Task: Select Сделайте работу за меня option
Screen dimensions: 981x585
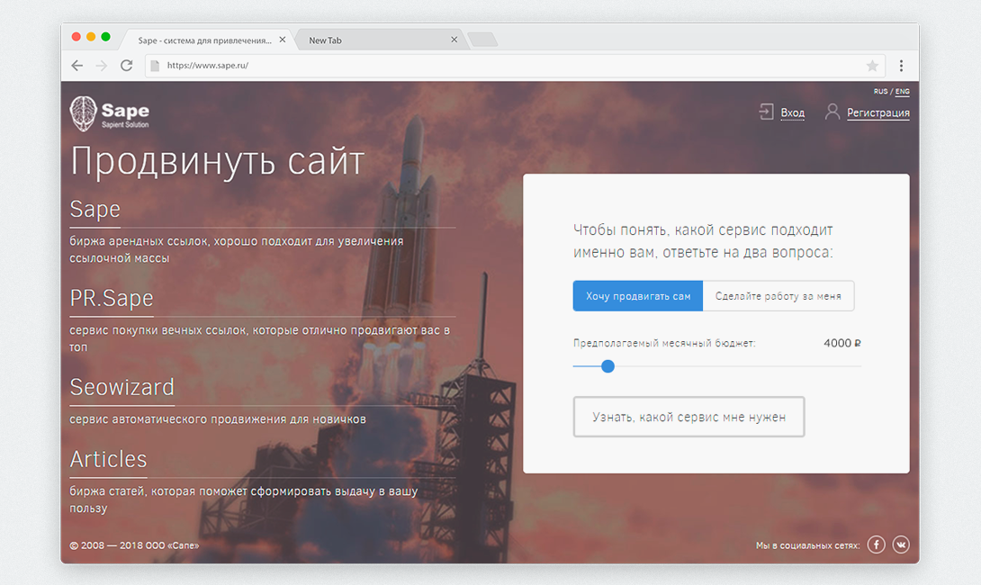Action: (x=778, y=296)
